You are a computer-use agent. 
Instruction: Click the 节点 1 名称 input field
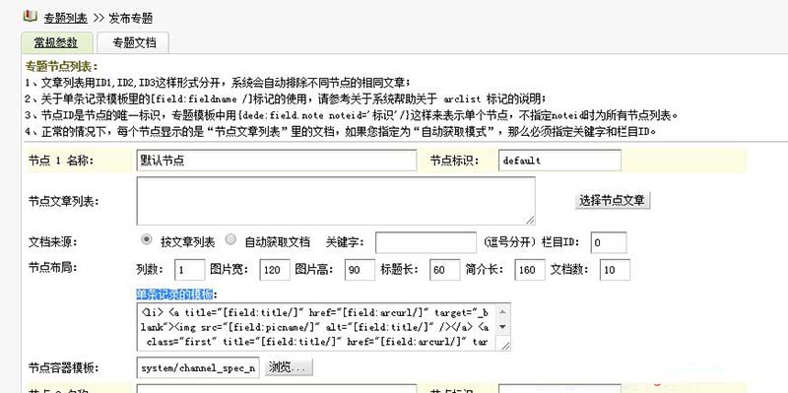(x=277, y=161)
